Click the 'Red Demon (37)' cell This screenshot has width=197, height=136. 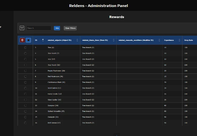(x=54, y=123)
